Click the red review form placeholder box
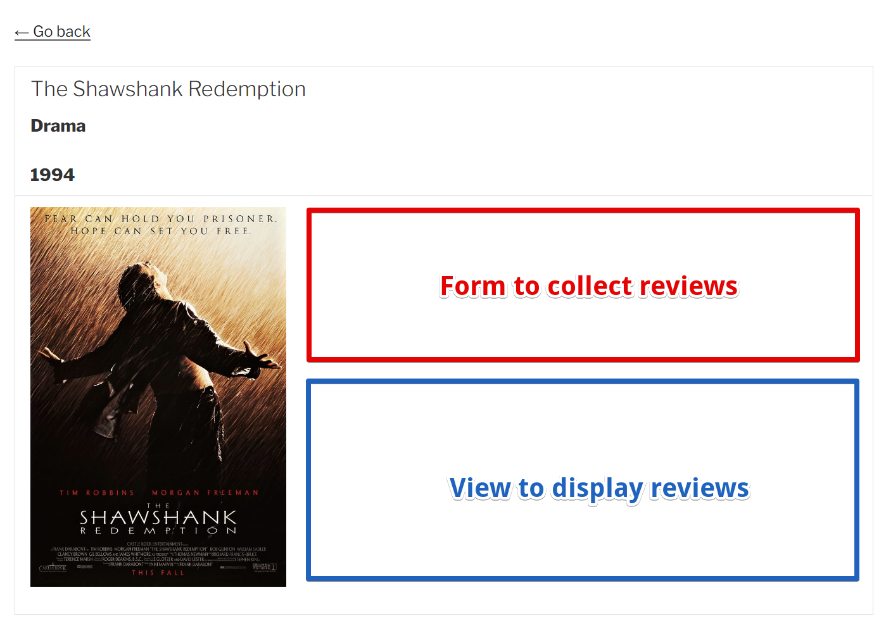Viewport: 886px width, 633px height. coord(583,285)
